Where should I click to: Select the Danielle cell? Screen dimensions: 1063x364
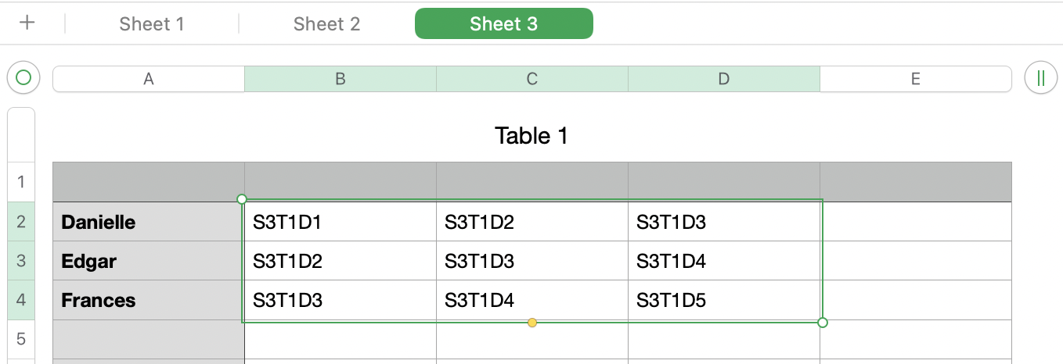pyautogui.click(x=149, y=223)
